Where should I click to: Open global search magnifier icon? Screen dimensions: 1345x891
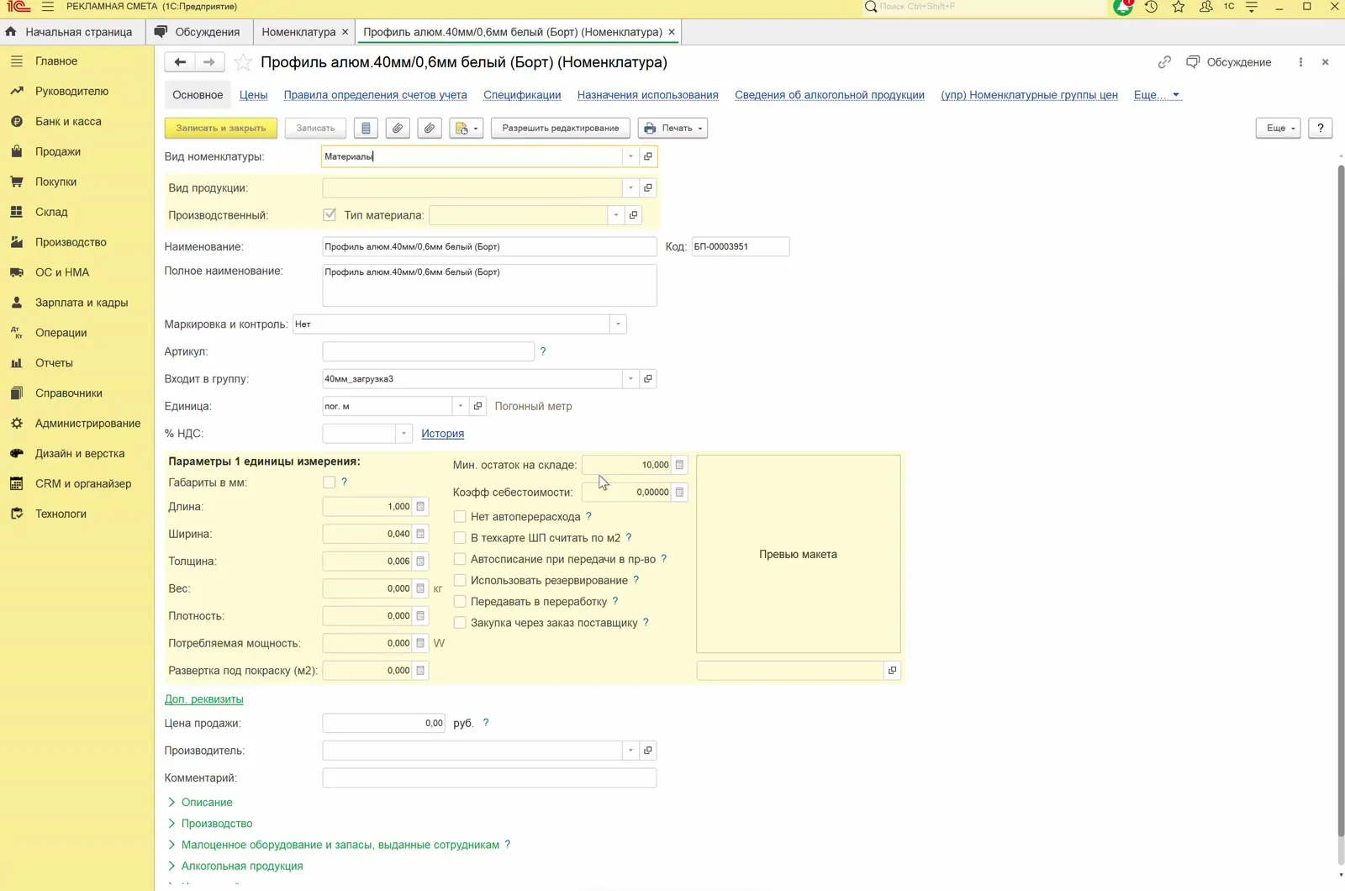(871, 7)
